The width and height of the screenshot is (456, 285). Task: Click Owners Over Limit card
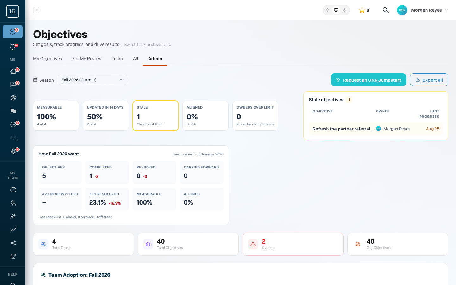(255, 116)
